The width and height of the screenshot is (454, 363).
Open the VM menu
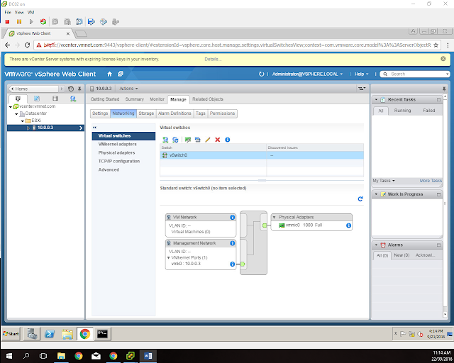coord(31,13)
